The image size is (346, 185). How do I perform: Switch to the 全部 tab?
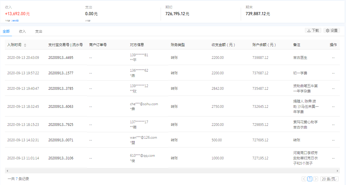point(6,31)
